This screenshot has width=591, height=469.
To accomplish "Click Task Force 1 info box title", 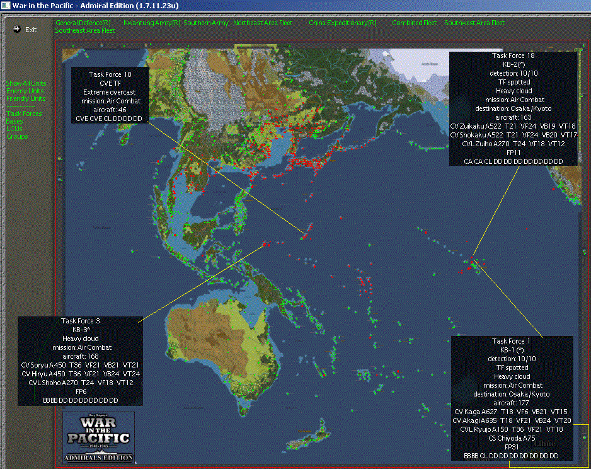I will (511, 341).
